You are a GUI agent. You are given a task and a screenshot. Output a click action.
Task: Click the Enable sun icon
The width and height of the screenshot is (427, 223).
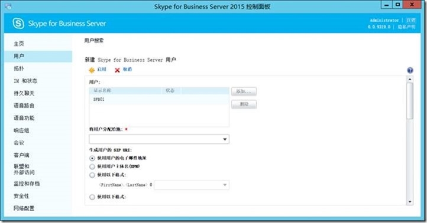pos(92,70)
